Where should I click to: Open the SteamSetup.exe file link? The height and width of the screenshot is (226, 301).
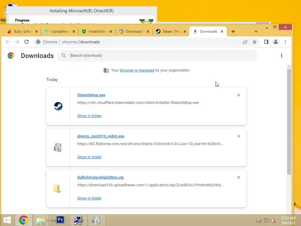[x=91, y=95]
